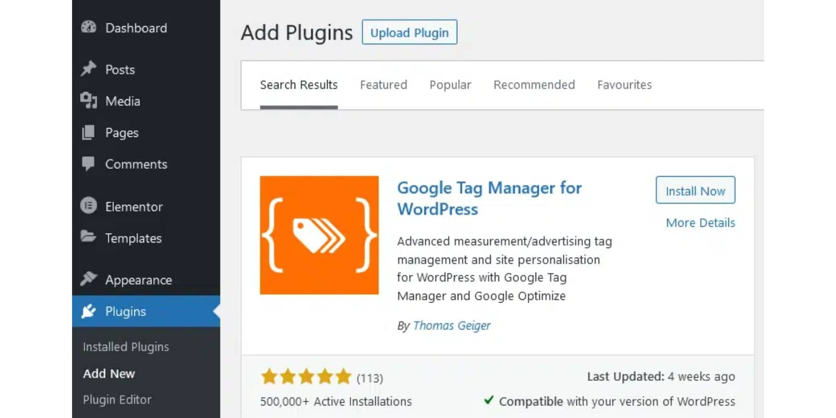836x418 pixels.
Task: Open the Favourites tab
Action: coord(624,85)
